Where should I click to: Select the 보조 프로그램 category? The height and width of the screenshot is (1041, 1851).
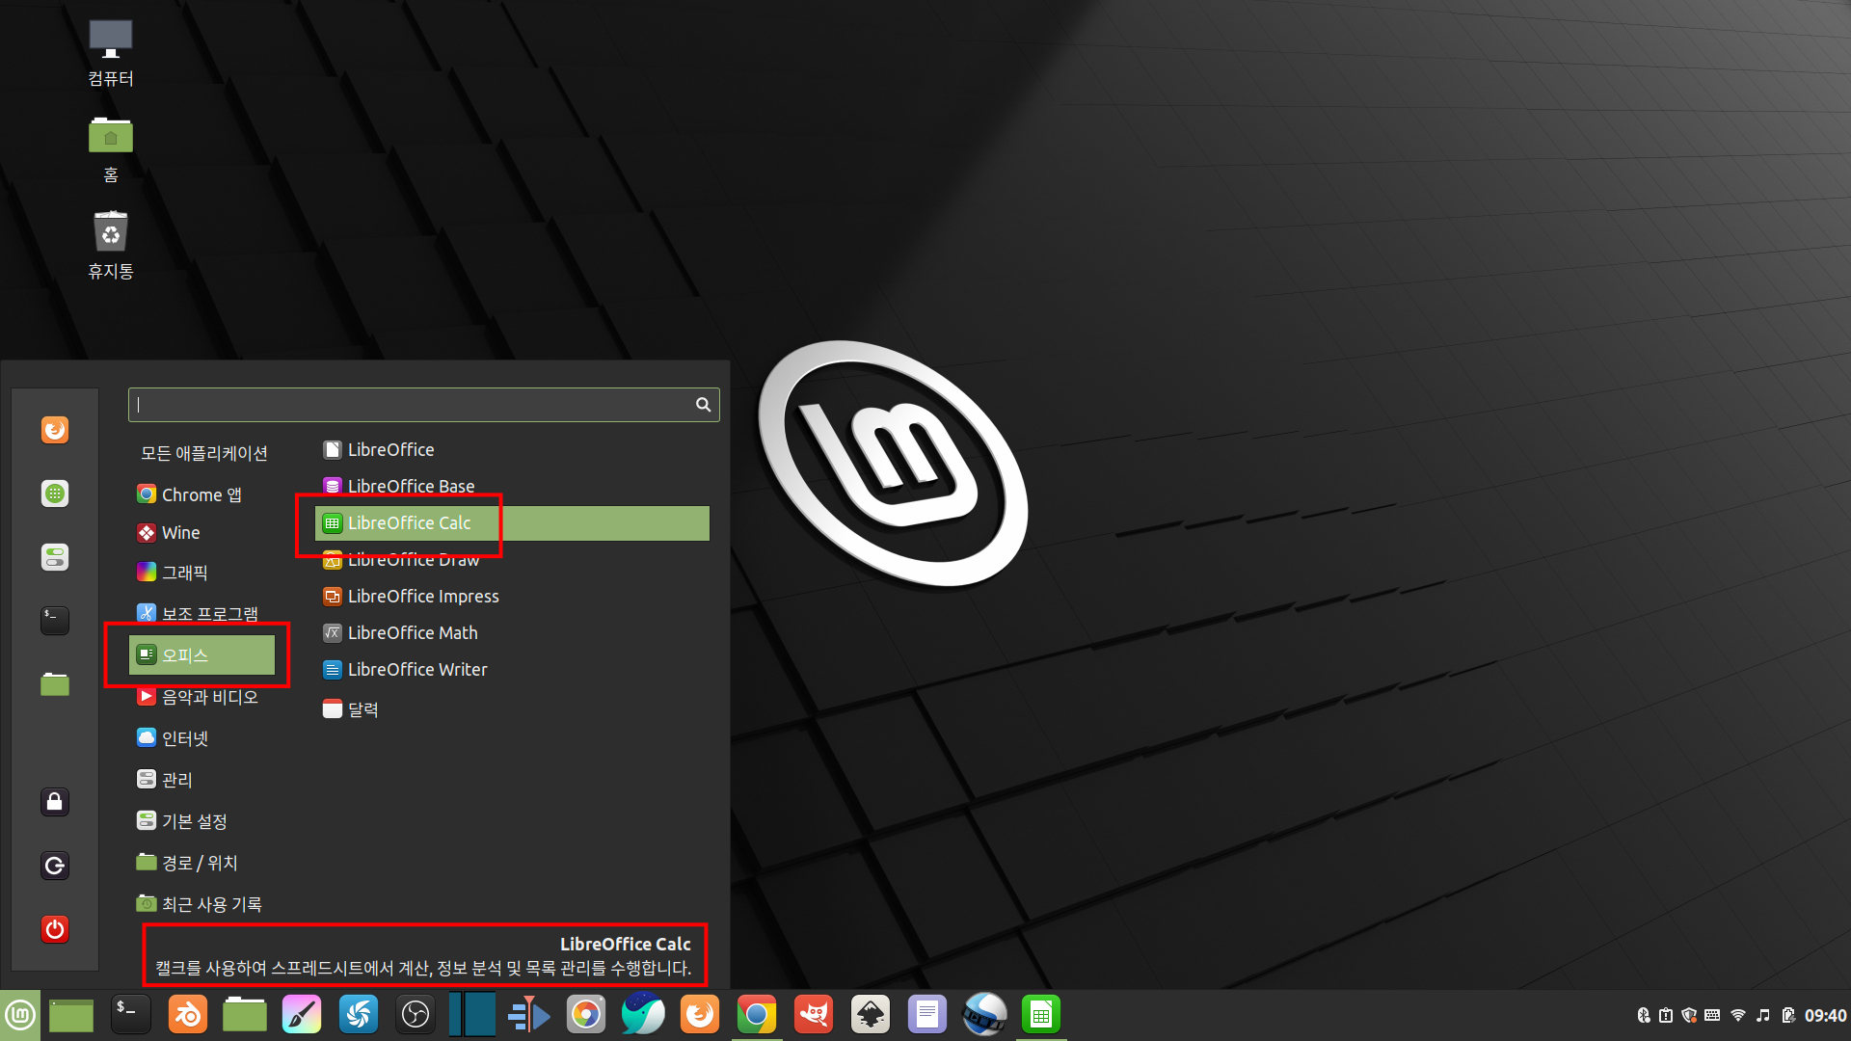point(202,614)
